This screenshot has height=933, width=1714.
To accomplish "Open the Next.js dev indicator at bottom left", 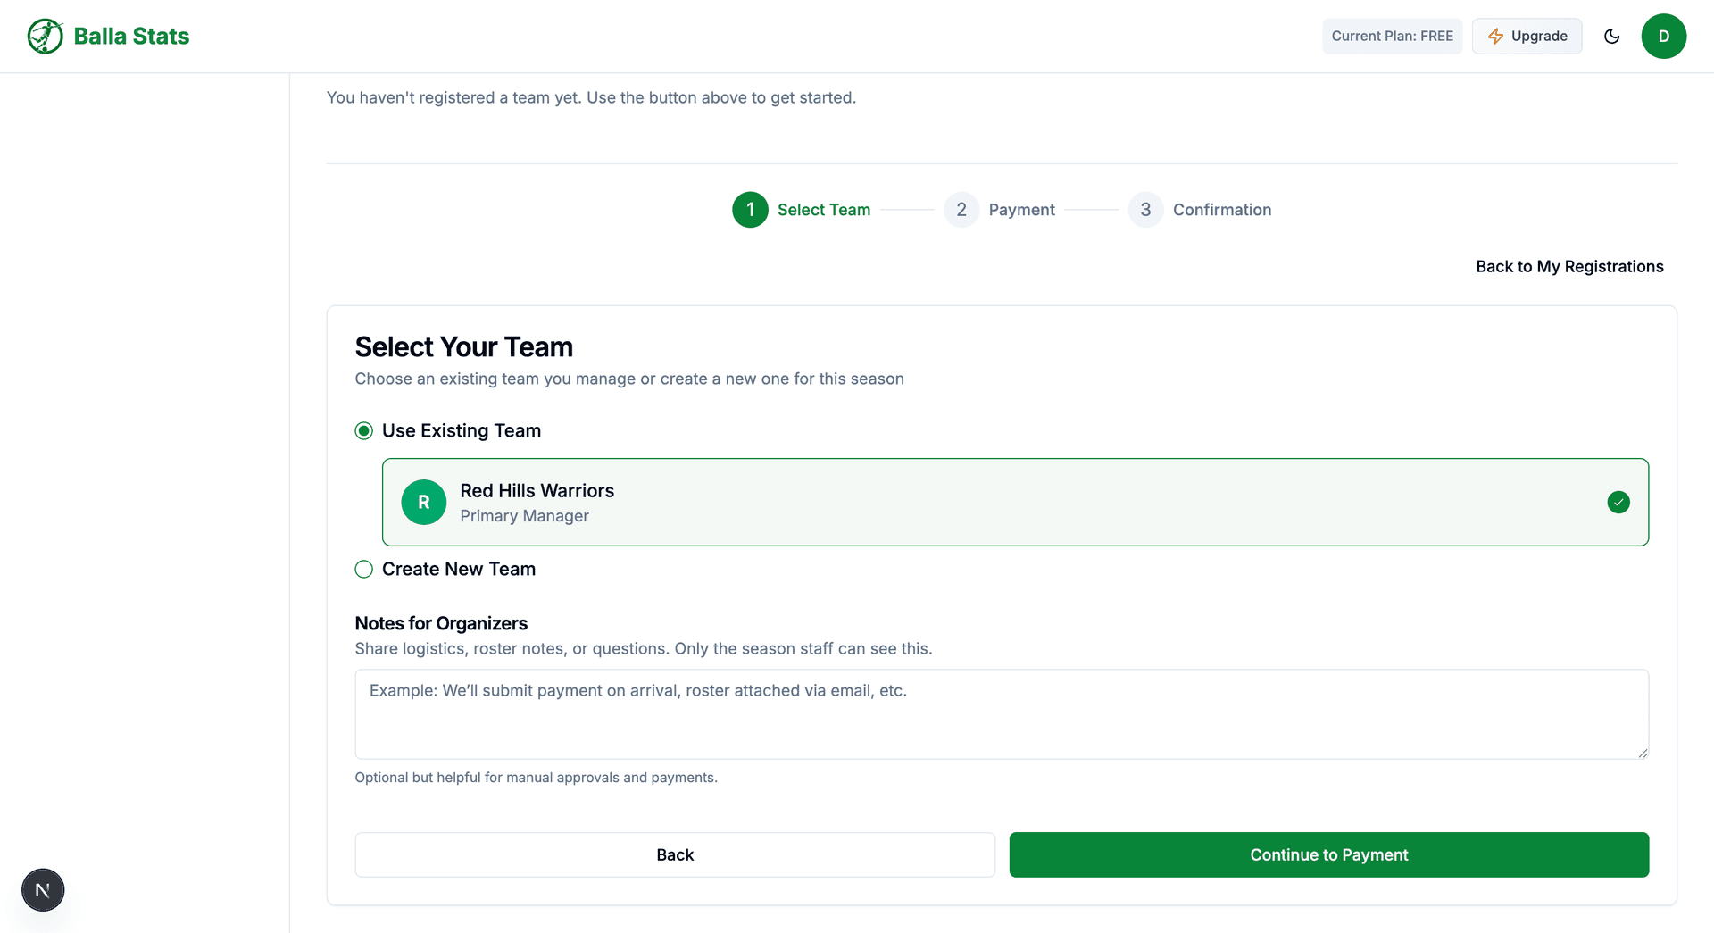I will point(42,889).
